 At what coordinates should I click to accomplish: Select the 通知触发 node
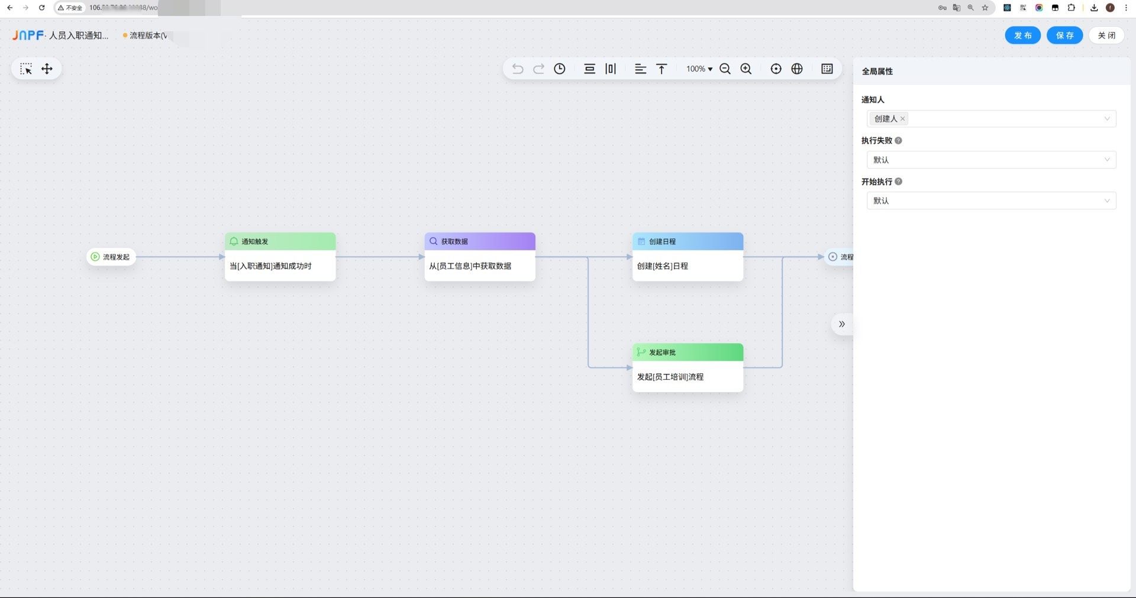280,257
